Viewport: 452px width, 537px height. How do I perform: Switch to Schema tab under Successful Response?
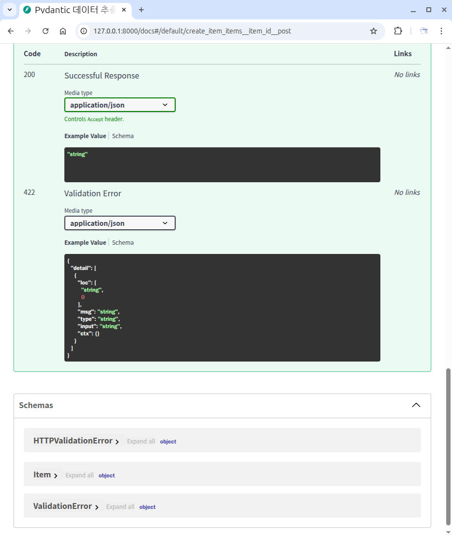[x=123, y=136]
